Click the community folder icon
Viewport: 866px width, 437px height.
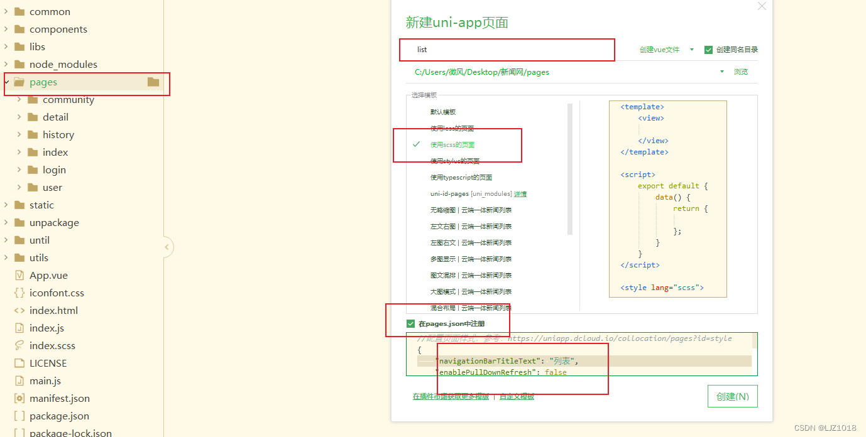33,99
